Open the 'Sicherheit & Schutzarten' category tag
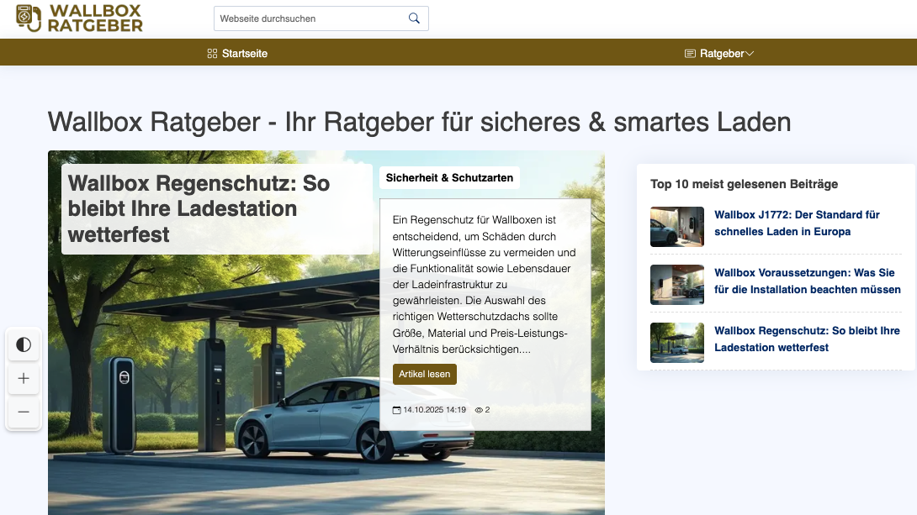 click(x=449, y=178)
